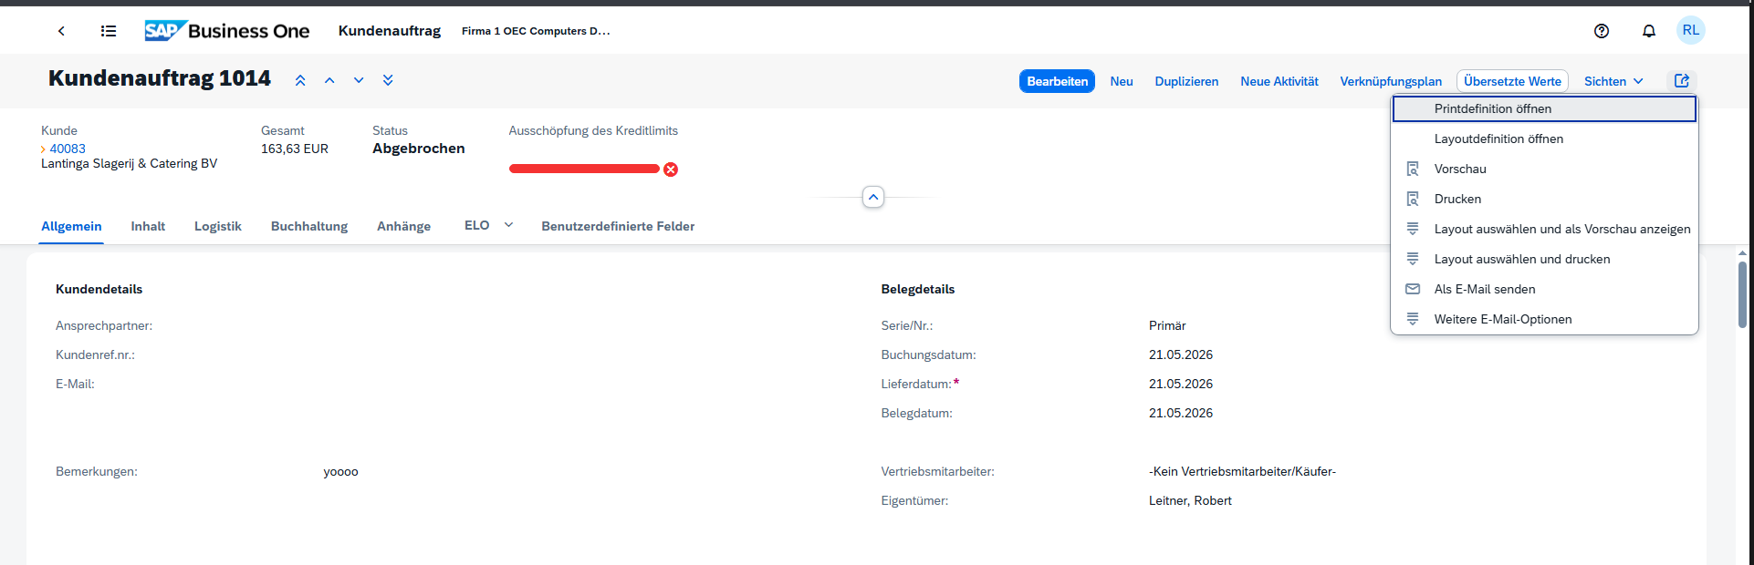1754x565 pixels.
Task: Select Layoutdefinition öffnen menu entry
Action: pos(1544,139)
